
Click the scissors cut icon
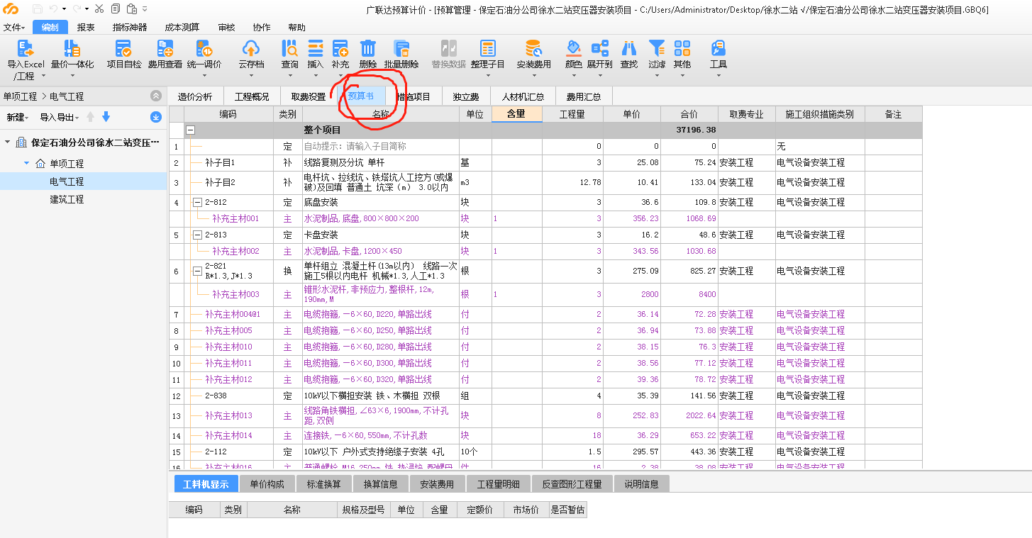point(99,9)
